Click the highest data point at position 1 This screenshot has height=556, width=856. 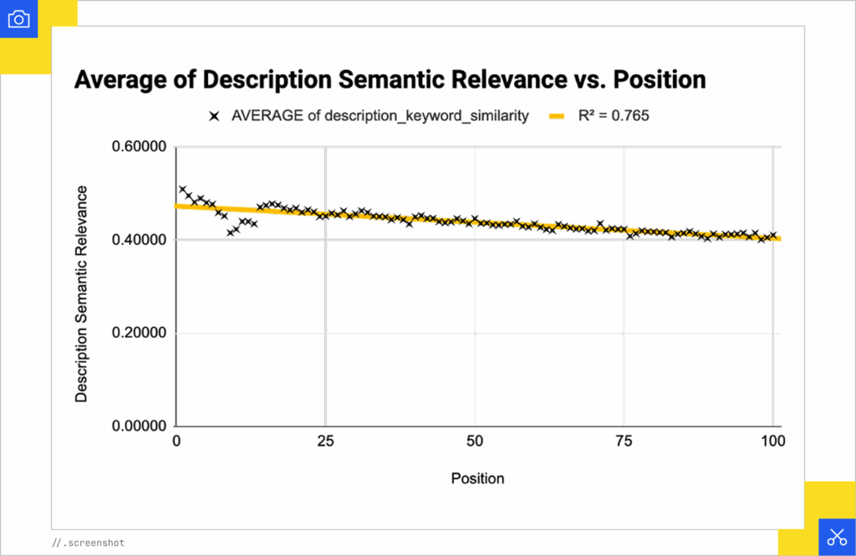click(x=182, y=190)
